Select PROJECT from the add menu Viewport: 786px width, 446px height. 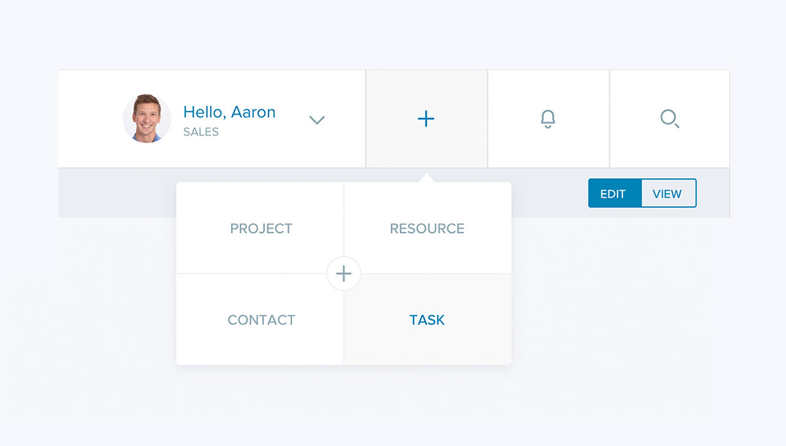point(261,229)
